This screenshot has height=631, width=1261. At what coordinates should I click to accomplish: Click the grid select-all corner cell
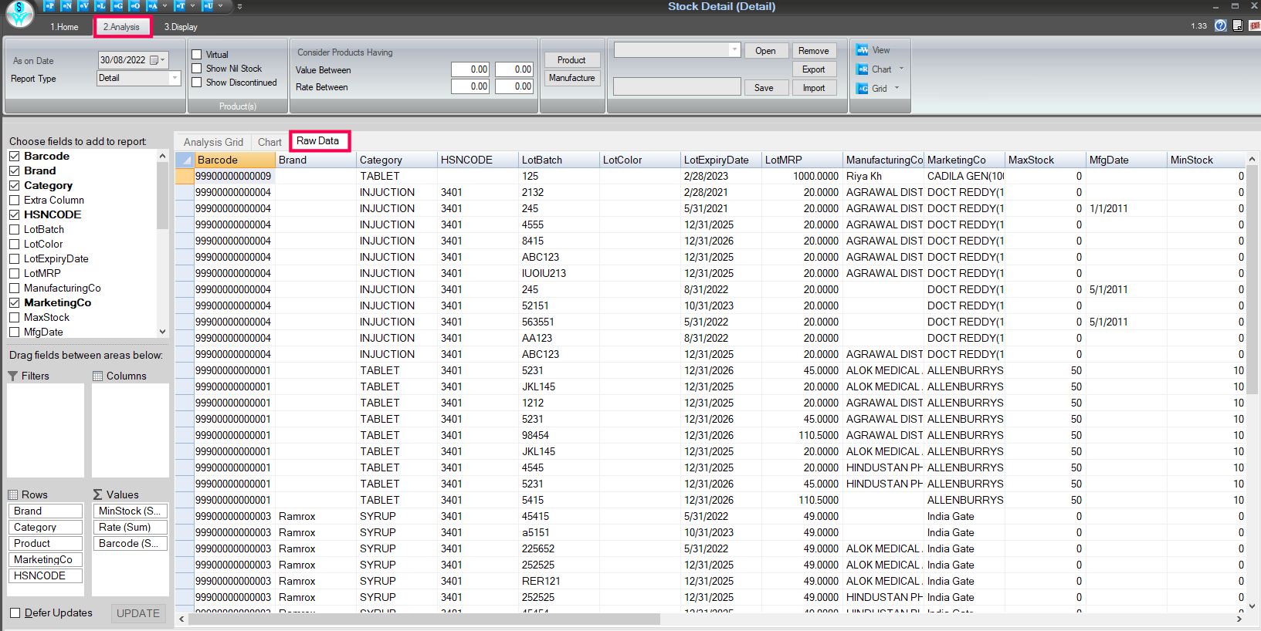click(x=184, y=160)
